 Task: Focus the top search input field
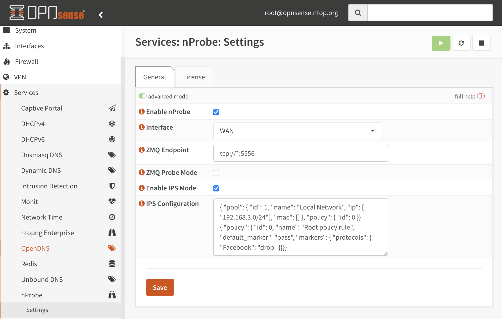coord(430,13)
